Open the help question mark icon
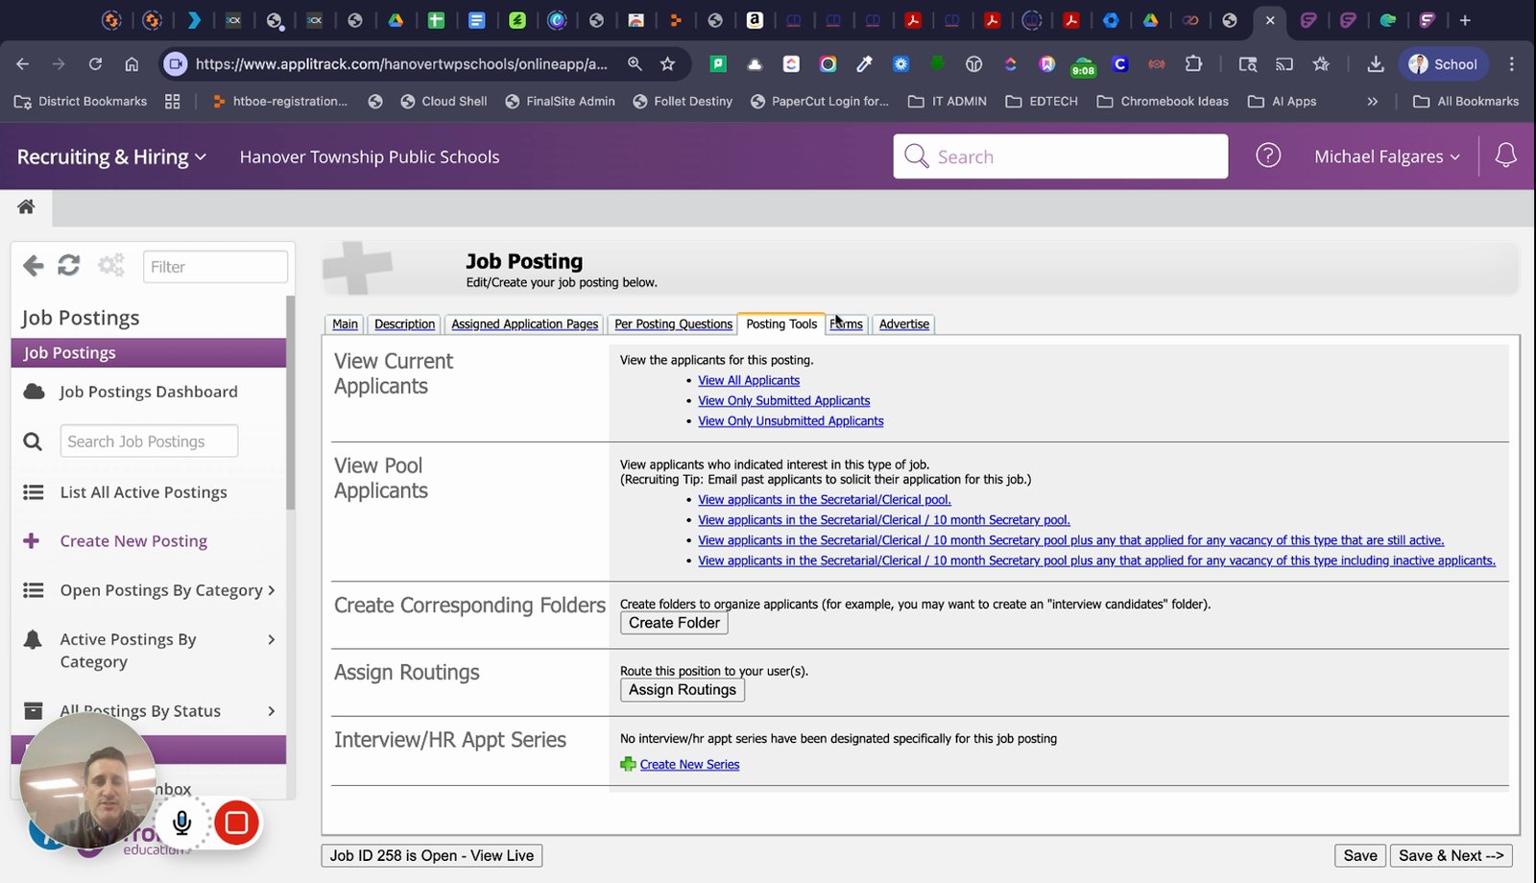 tap(1268, 155)
